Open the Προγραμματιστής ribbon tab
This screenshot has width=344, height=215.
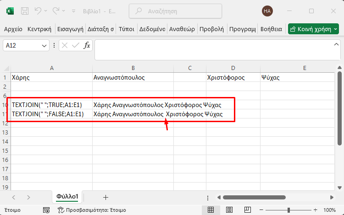242,29
